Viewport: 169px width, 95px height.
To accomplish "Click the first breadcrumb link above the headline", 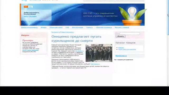I will [55, 32].
